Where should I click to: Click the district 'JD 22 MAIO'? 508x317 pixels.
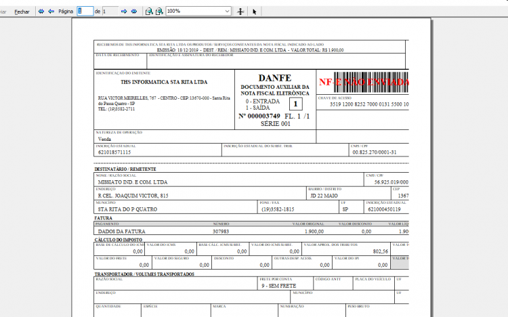click(324, 196)
